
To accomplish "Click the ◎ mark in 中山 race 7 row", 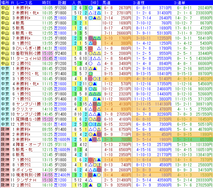I will (x=91, y=38).
